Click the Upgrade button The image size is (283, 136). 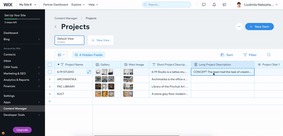tap(22, 130)
